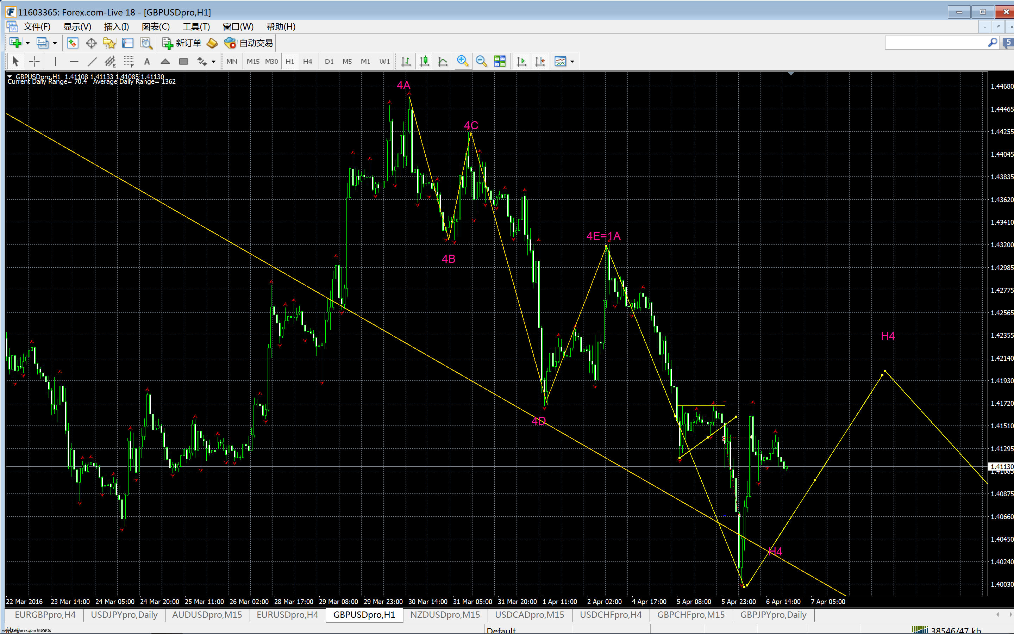Select Fibonacci retracement tool
Viewport: 1014px width, 634px height.
(129, 62)
